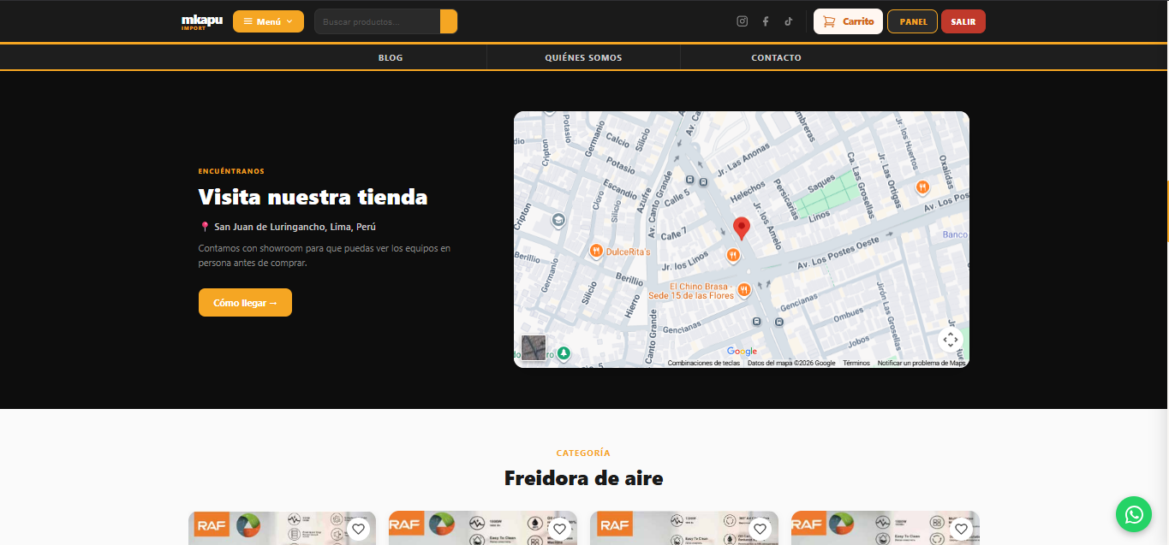Viewport: 1169px width, 545px height.
Task: Go to the PANEL button
Action: pos(913,21)
